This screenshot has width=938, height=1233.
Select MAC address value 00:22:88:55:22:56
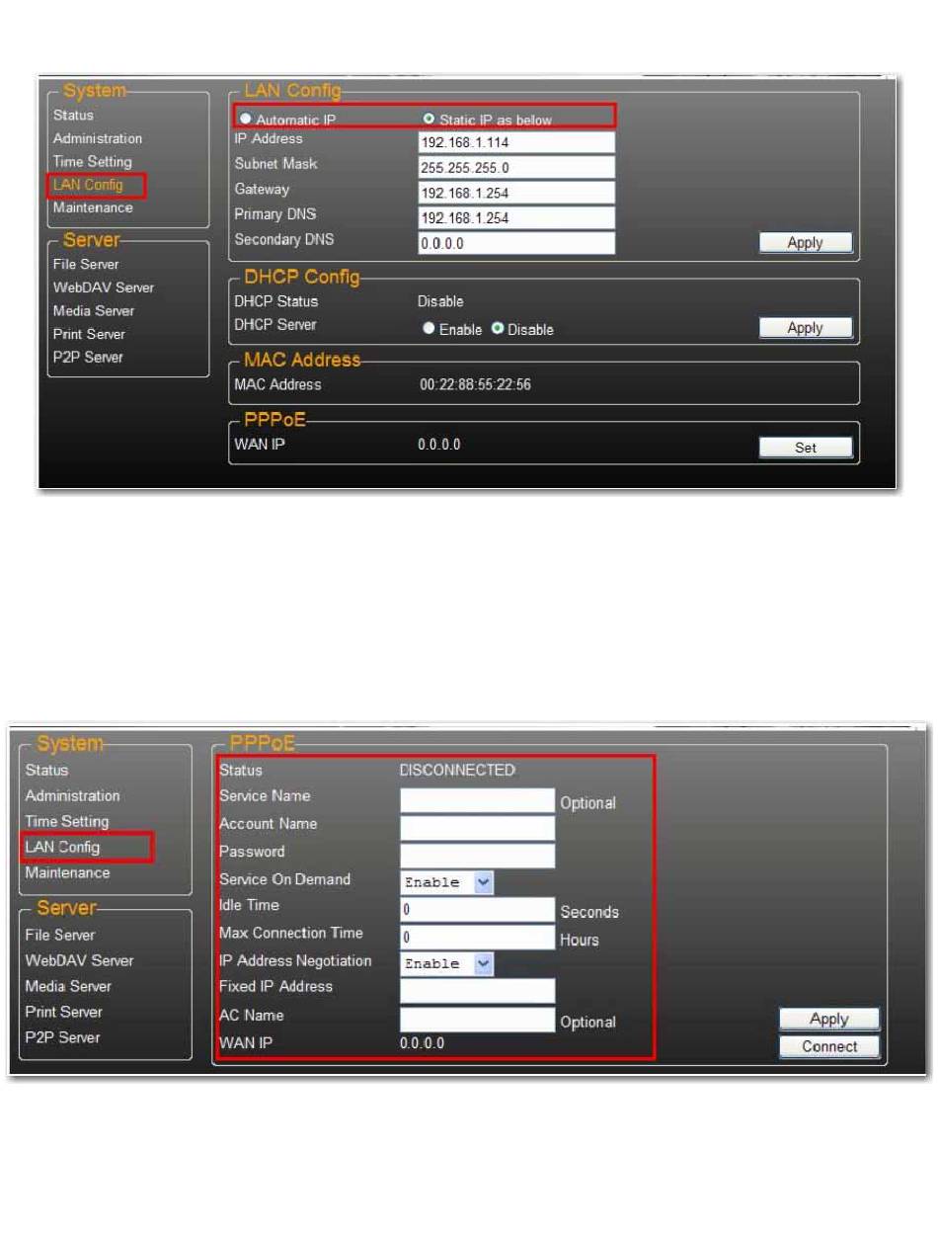475,384
